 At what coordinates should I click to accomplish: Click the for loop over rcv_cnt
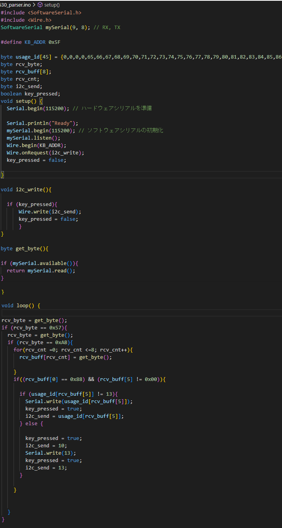coord(73,350)
